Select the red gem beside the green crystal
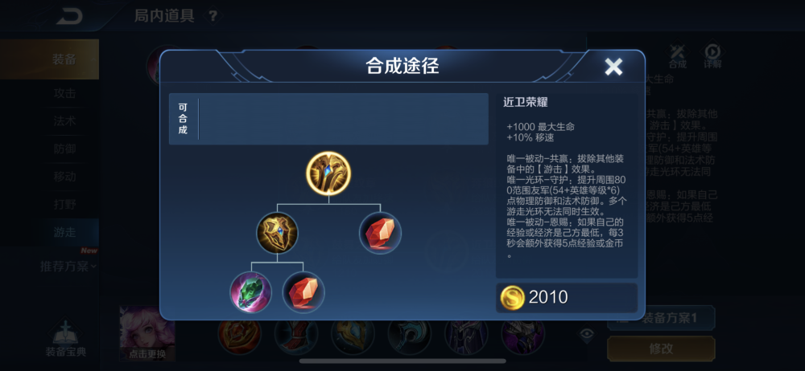Image resolution: width=805 pixels, height=371 pixels. click(x=303, y=292)
